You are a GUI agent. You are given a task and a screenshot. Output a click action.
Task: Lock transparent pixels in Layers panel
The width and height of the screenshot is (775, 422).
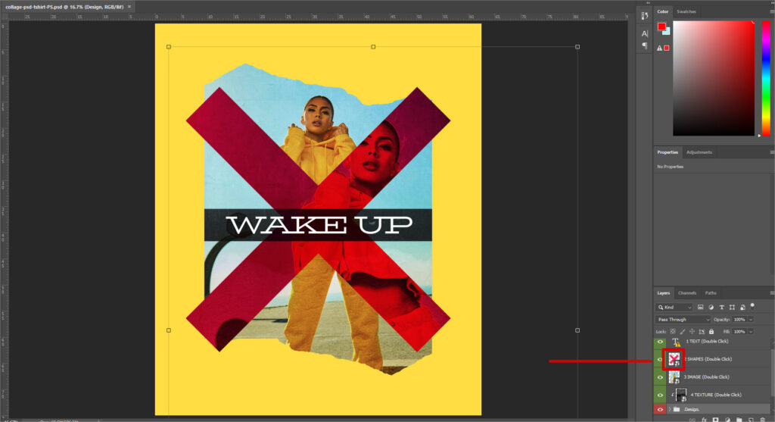point(673,332)
